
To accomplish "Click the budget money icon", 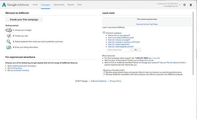I will 9,30.
